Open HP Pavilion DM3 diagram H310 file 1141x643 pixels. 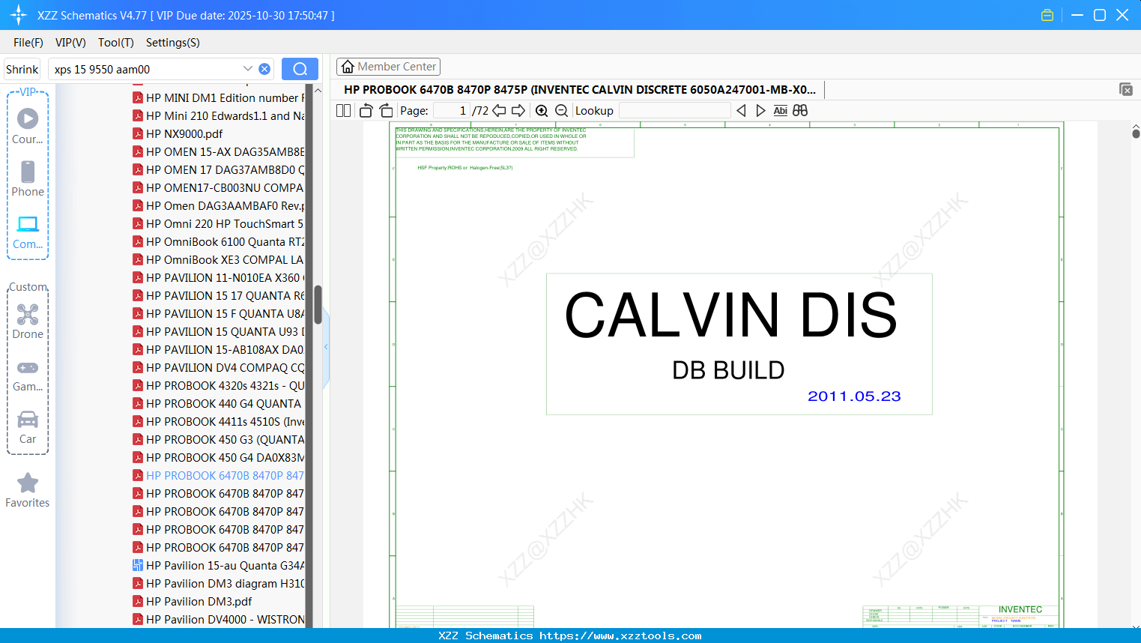coord(218,584)
